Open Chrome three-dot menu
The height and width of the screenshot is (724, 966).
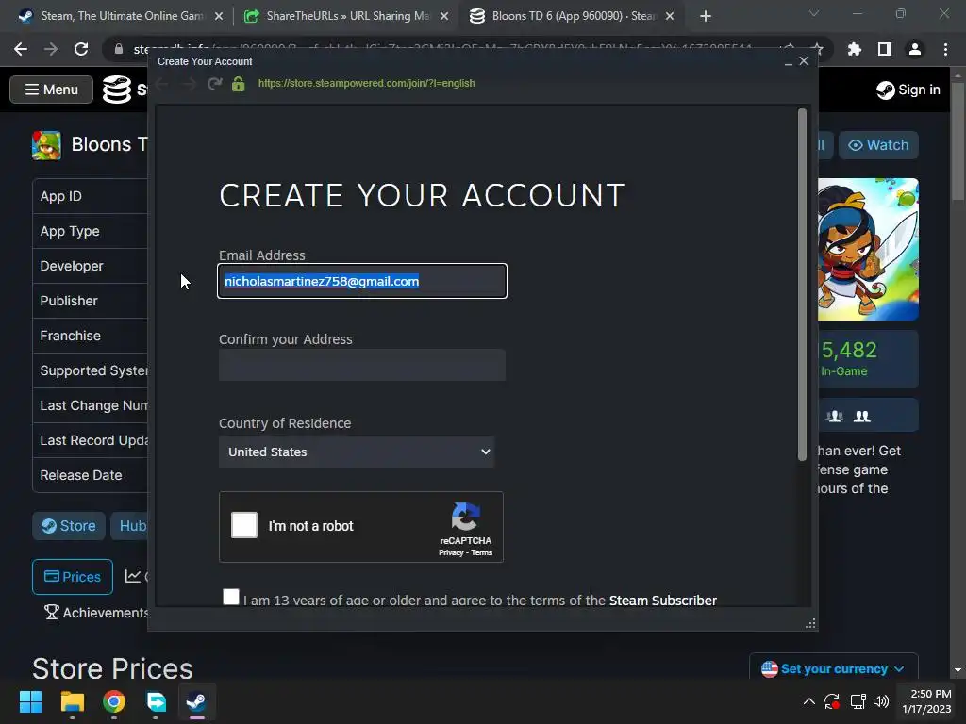coord(945,49)
